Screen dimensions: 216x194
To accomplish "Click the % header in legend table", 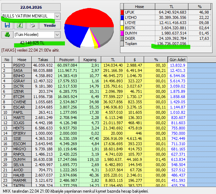I will tap(200, 7).
